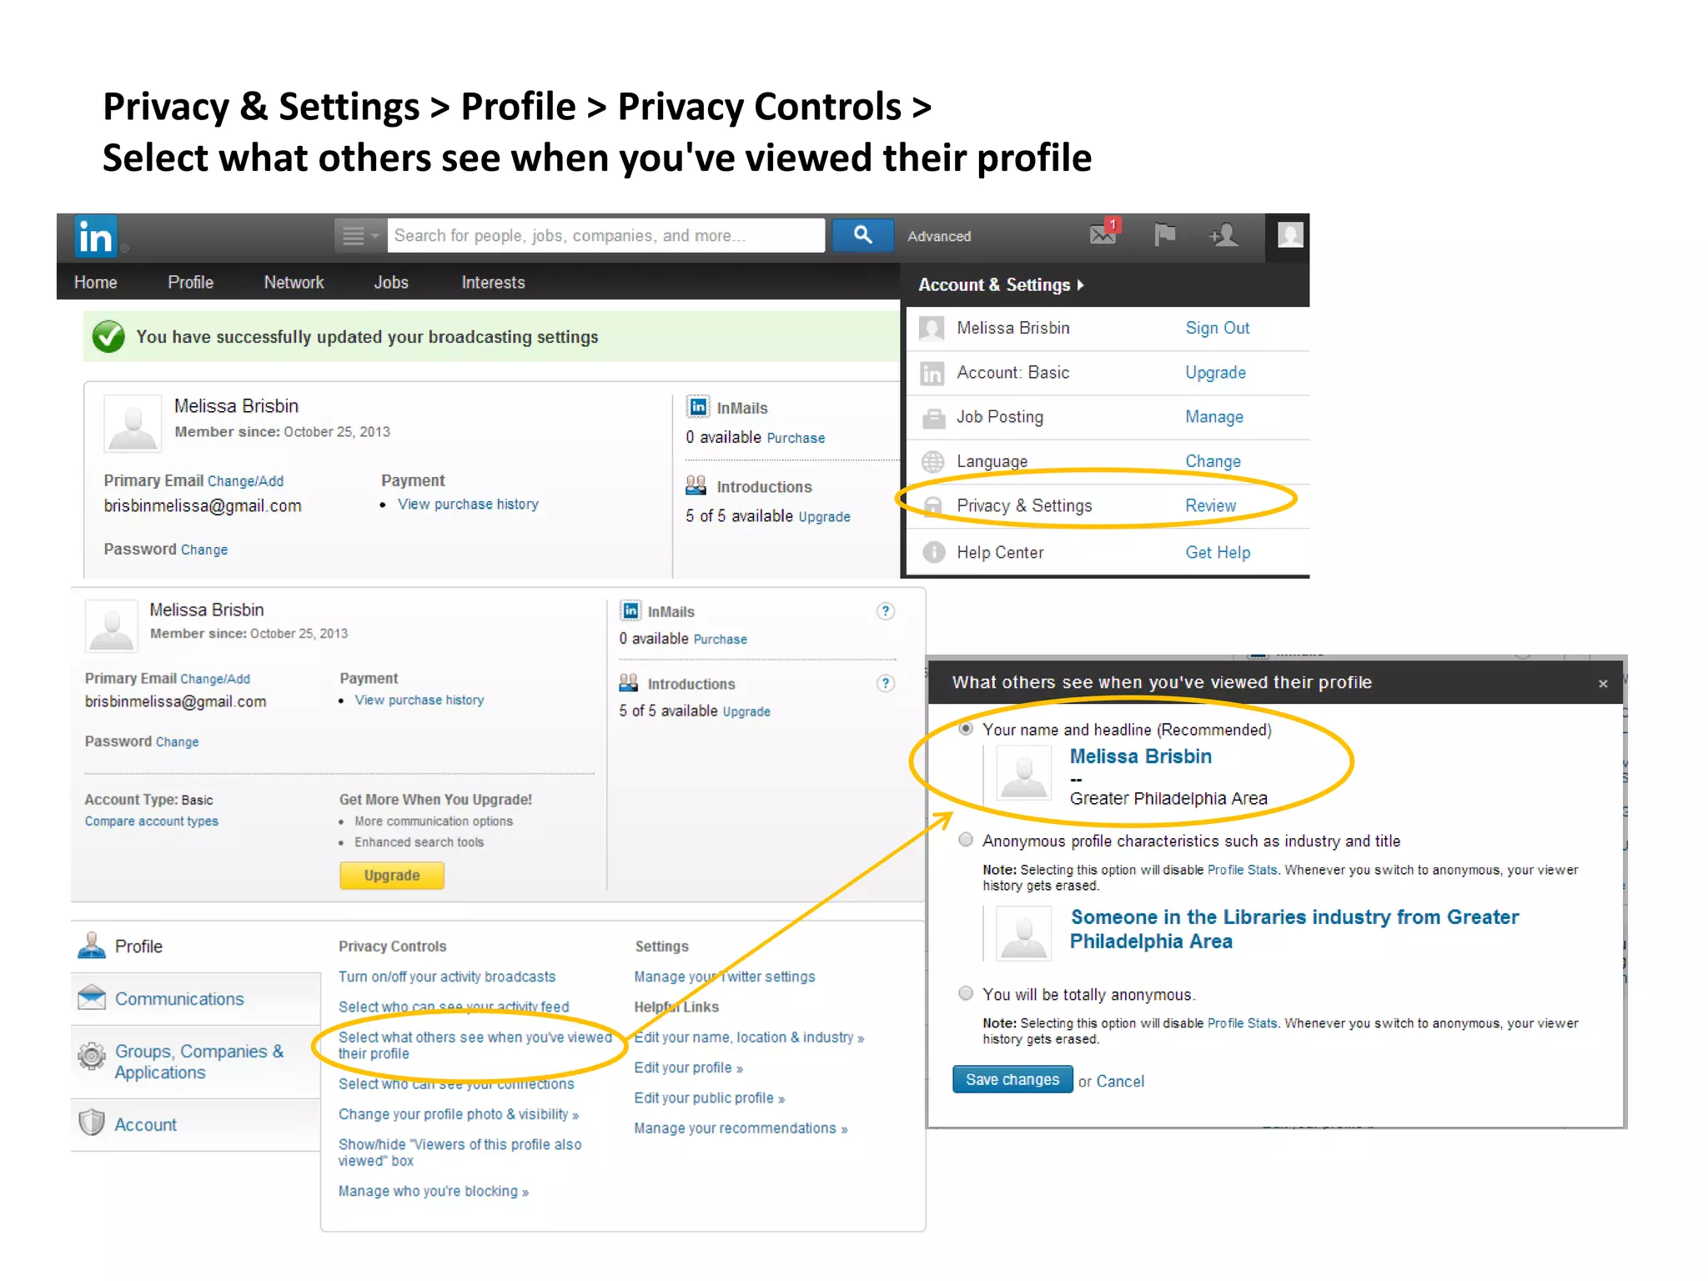This screenshot has width=1708, height=1281.
Task: Click the Account shield icon in sidebar
Action: click(91, 1123)
